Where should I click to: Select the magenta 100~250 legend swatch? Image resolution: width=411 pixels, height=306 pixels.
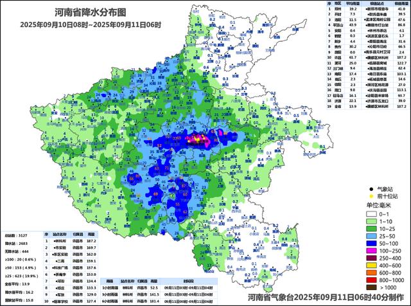tap(371, 251)
